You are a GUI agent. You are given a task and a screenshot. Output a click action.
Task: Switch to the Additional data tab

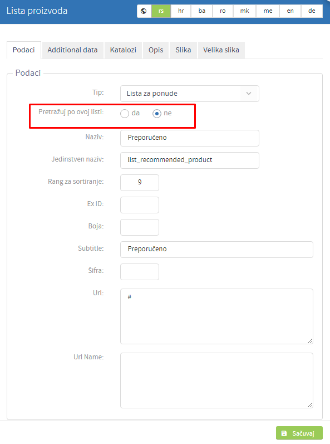coord(72,50)
